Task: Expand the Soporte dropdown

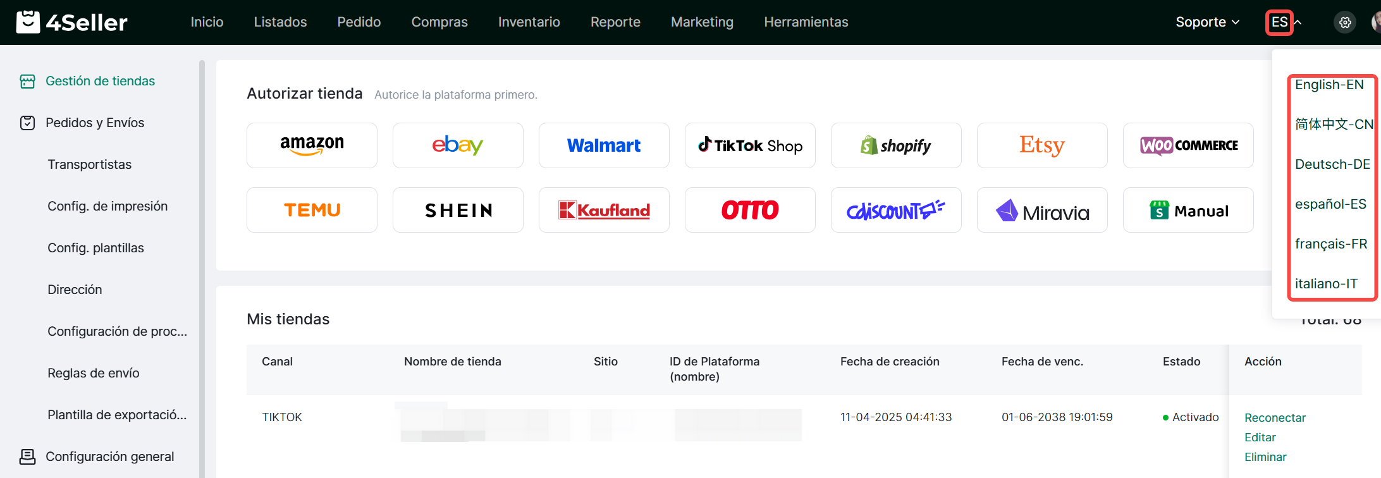Action: tap(1207, 22)
